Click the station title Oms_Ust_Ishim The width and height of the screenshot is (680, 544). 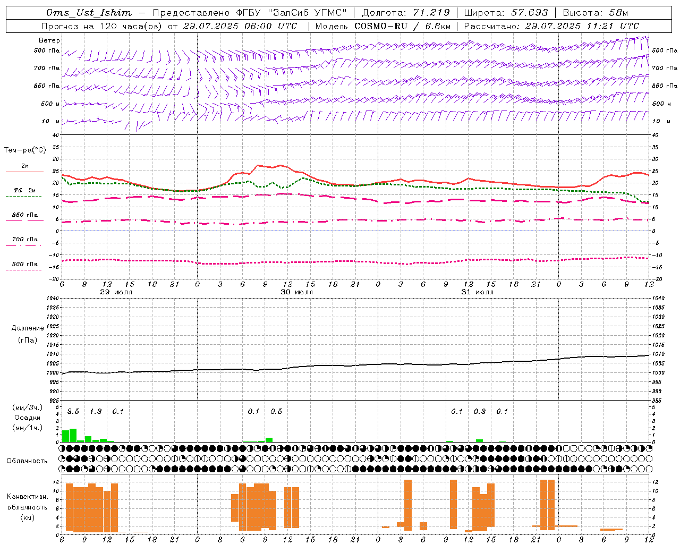point(89,13)
